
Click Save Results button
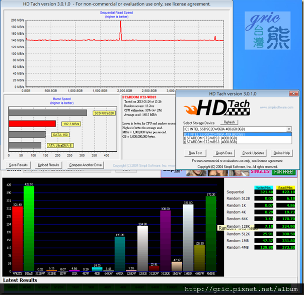[x=18, y=165]
